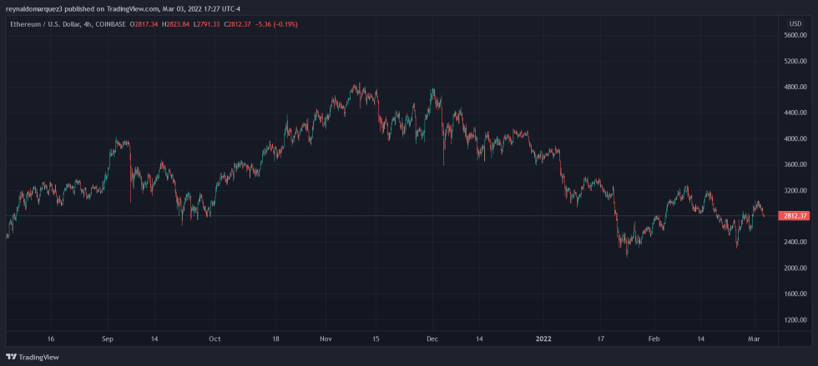Click the open value O2817.34
This screenshot has width=818, height=366.
(x=144, y=24)
